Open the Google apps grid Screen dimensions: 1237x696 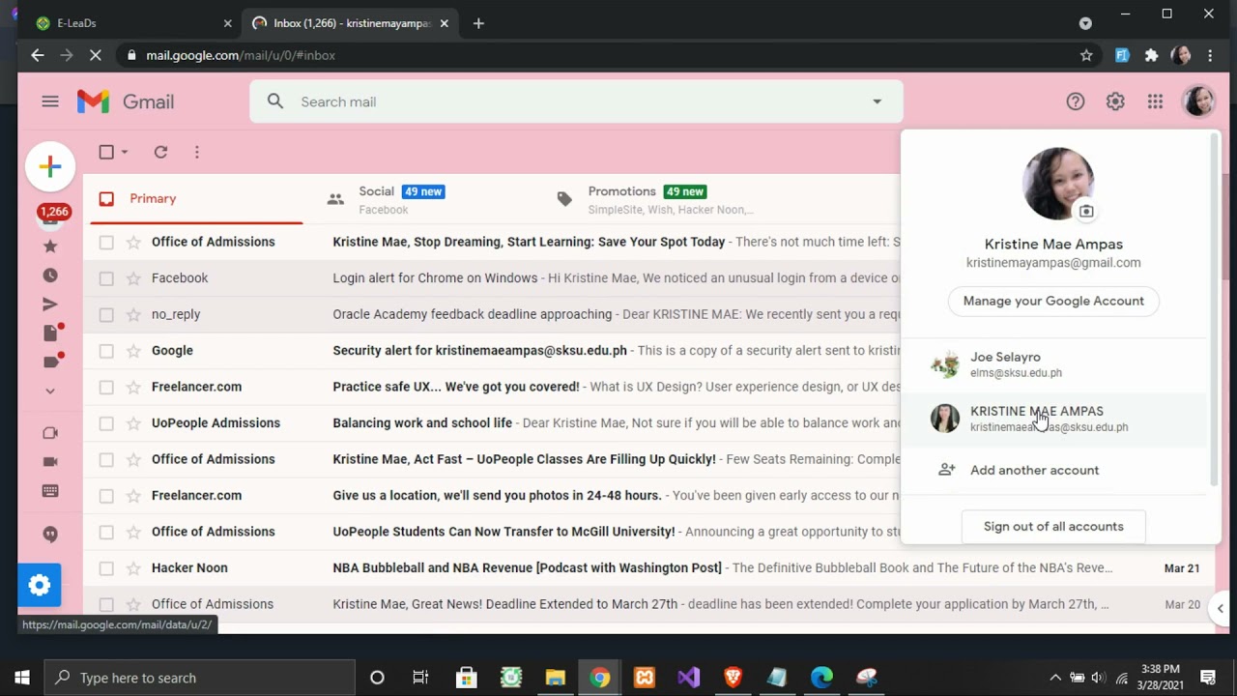coord(1155,101)
